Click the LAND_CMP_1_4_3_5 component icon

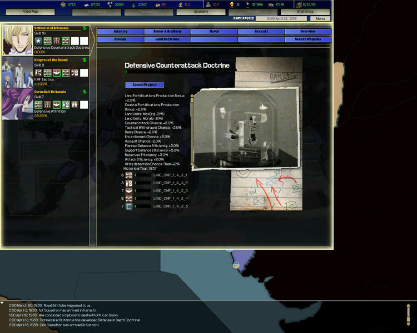coord(129,206)
